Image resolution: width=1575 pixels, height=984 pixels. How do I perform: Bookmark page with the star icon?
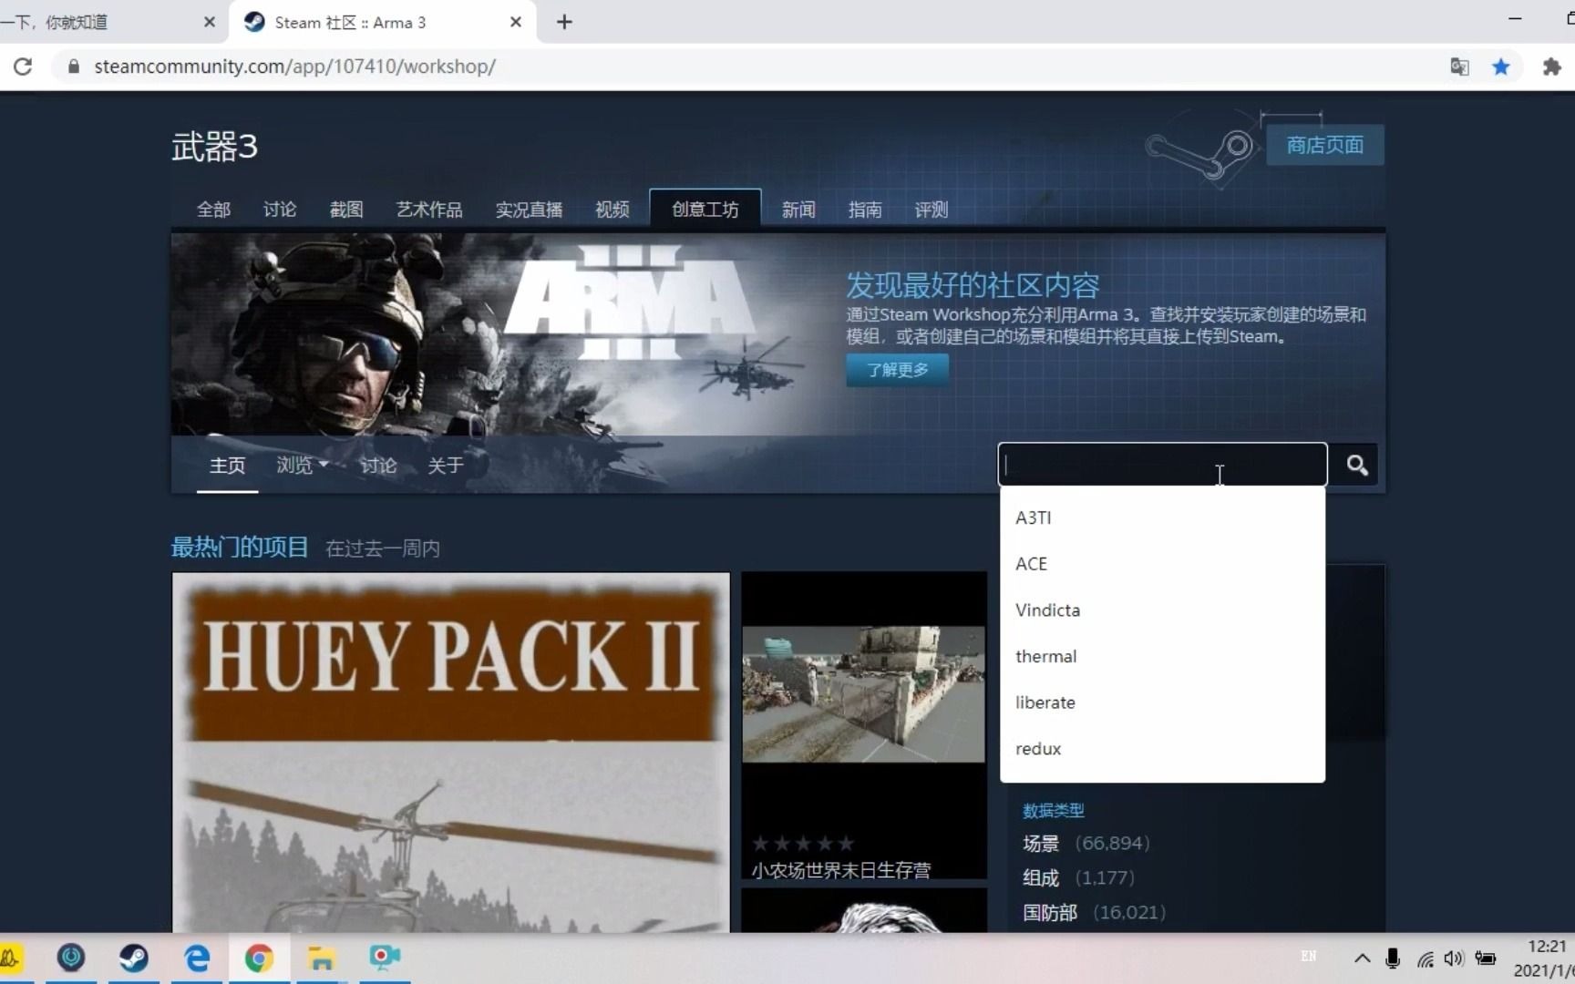click(1500, 67)
